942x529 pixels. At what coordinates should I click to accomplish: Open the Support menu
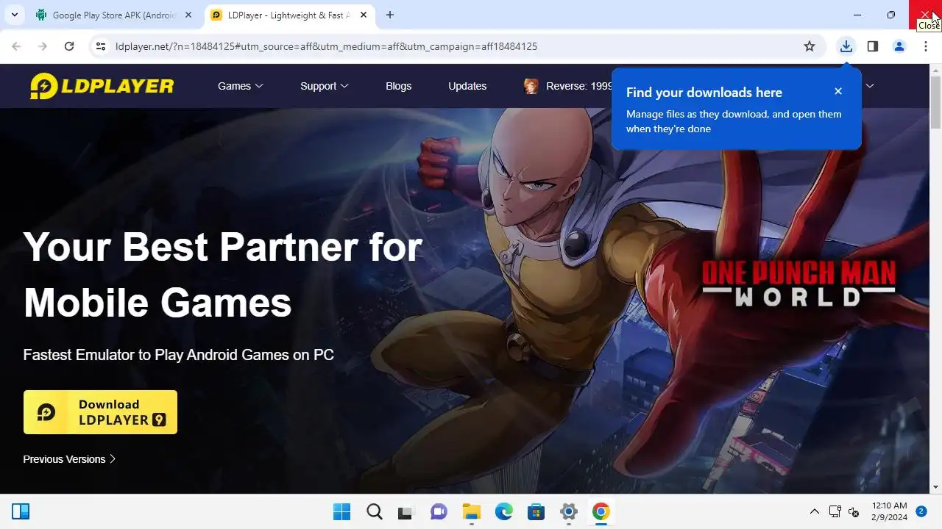[324, 86]
